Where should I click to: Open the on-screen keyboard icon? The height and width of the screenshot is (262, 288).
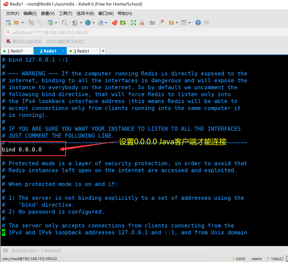pyautogui.click(x=152, y=22)
